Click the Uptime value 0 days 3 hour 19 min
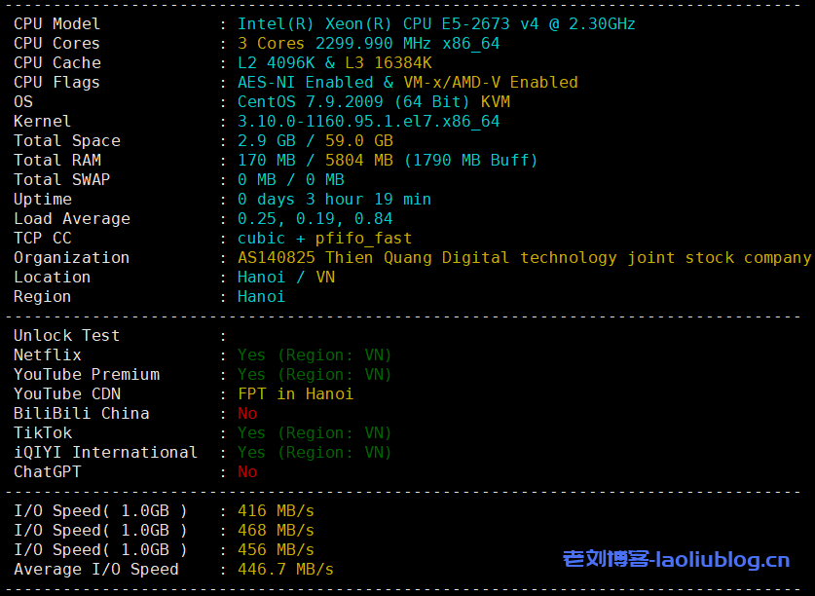815x596 pixels. click(334, 199)
